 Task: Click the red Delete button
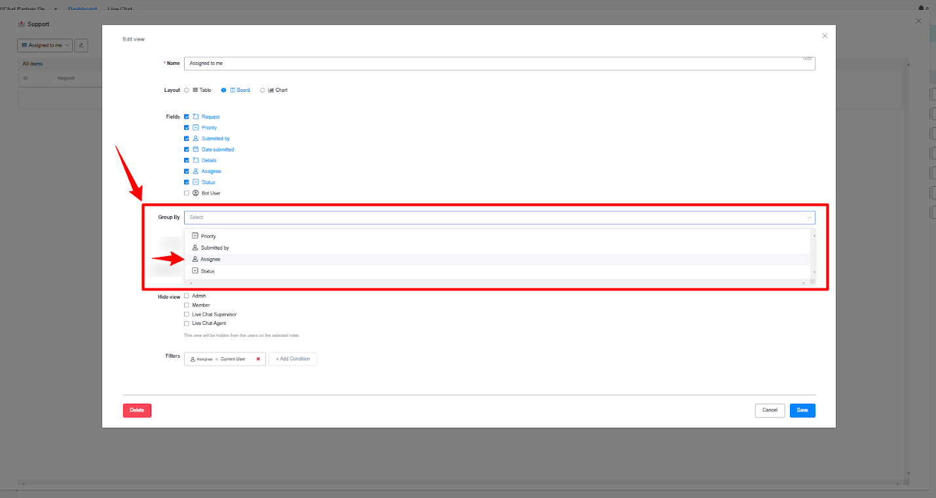(137, 410)
